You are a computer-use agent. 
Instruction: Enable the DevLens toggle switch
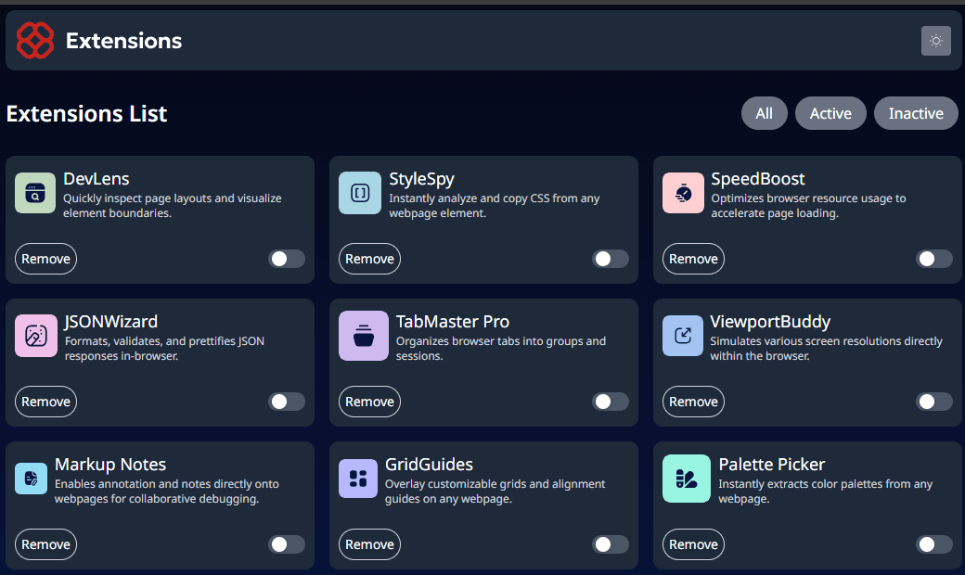(x=287, y=259)
